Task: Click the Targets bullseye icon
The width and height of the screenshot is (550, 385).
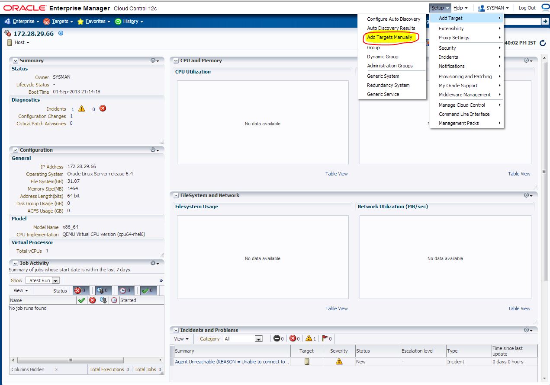Action: point(47,21)
